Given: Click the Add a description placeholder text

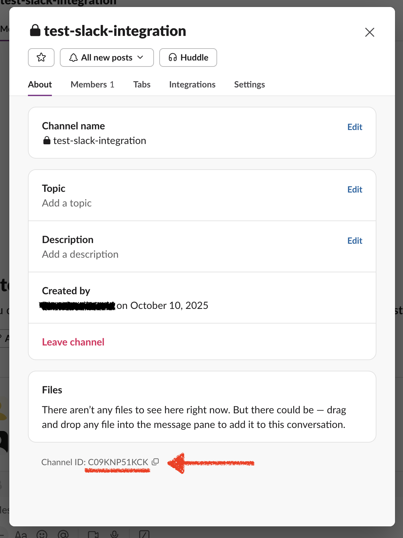Looking at the screenshot, I should click(80, 254).
